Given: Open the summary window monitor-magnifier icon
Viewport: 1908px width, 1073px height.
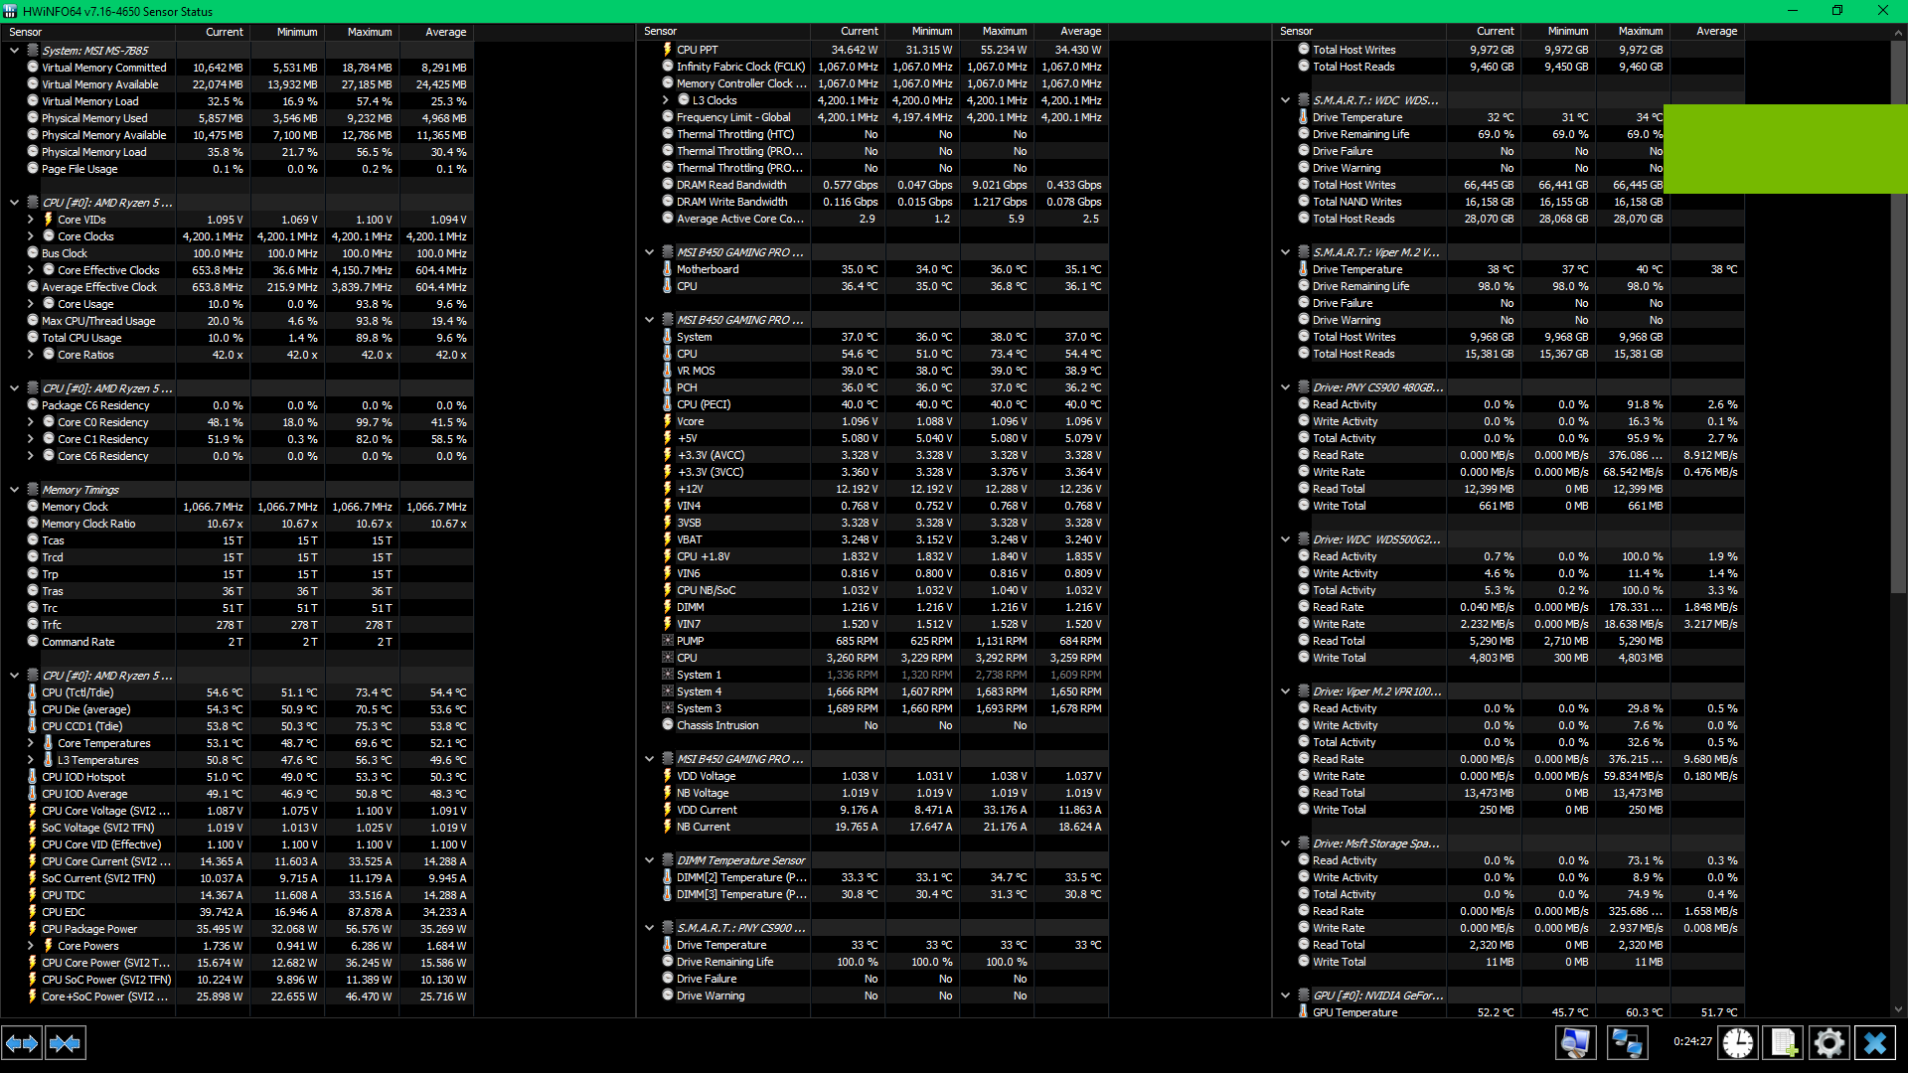Looking at the screenshot, I should pyautogui.click(x=1575, y=1042).
